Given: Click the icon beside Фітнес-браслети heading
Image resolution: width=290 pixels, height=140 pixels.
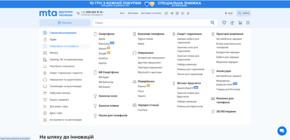Looking at the screenshot, I should (174, 83).
